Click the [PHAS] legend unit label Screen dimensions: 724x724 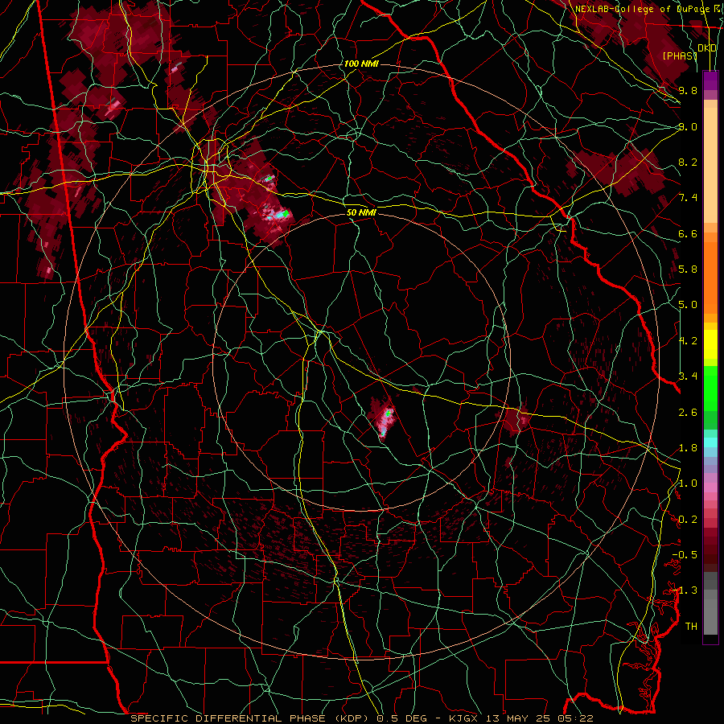point(680,56)
